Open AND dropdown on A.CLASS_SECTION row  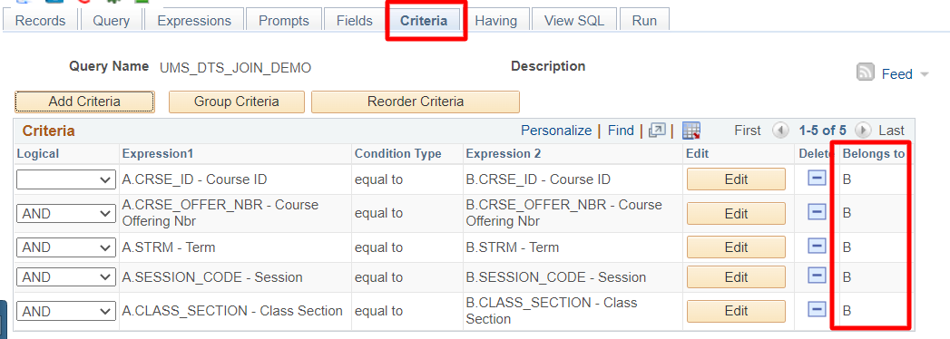tap(66, 311)
